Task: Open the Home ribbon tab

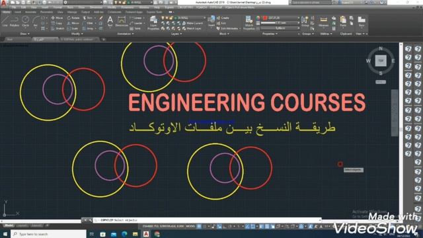Action: (x=6, y=12)
